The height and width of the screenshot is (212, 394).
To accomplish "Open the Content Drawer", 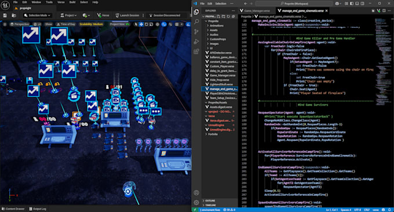I will click(x=13, y=209).
